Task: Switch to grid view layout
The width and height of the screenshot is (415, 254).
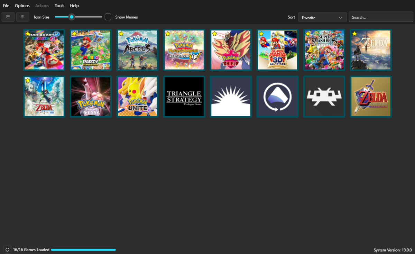Action: 22,17
